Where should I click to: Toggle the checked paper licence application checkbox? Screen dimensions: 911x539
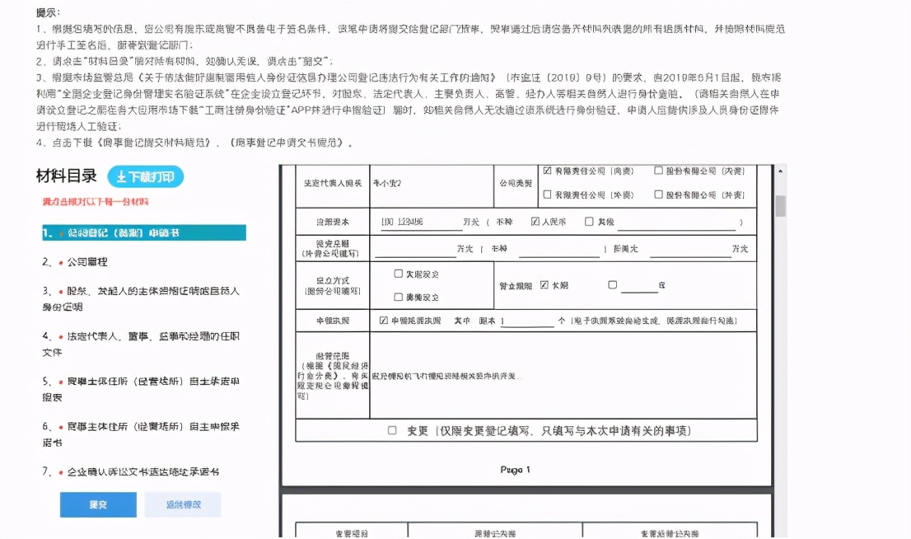[384, 321]
